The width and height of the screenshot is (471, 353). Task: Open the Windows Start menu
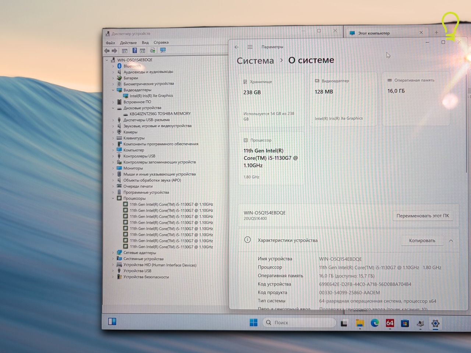point(254,322)
